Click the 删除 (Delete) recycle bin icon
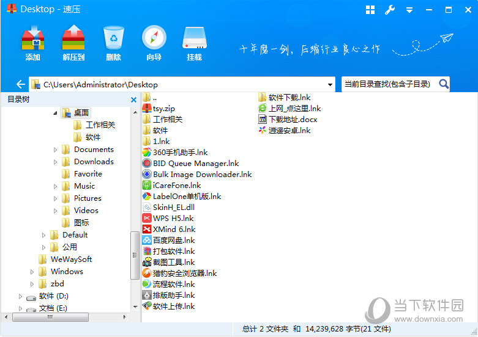Viewport: 478px width, 337px height. pos(114,38)
